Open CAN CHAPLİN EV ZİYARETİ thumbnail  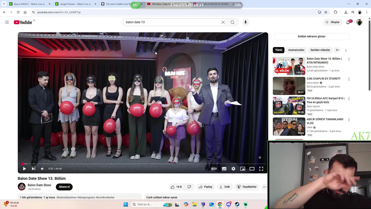point(289,86)
